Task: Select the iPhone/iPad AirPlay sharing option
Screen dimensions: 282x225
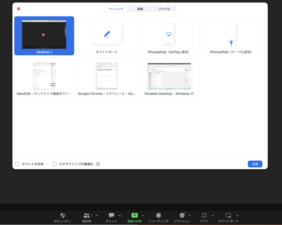Action: coord(169,36)
